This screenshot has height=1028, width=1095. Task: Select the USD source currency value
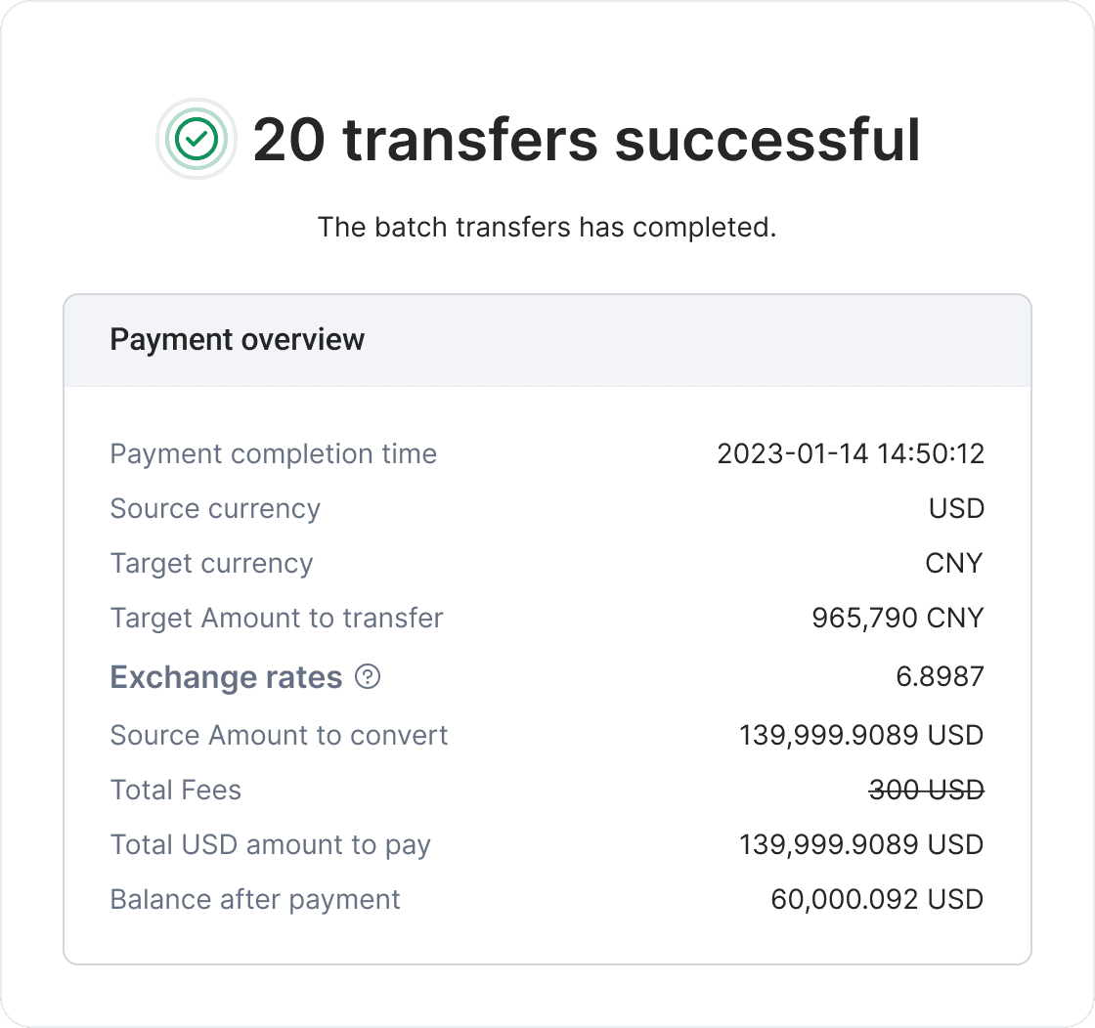coord(956,508)
